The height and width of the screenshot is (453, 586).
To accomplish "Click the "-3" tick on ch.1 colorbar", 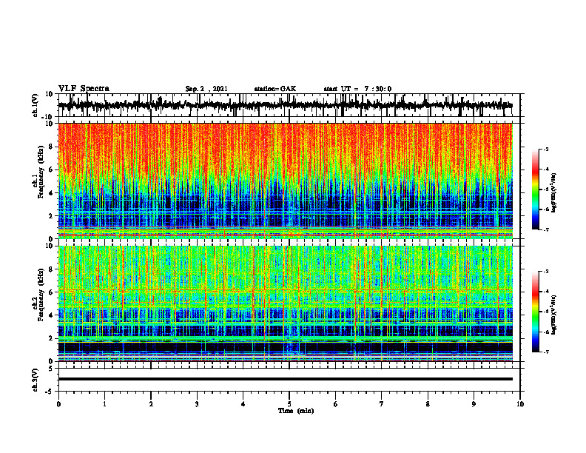I will click(546, 149).
